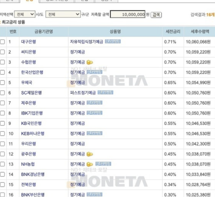Check the 한국산업은행 row checkbox
215x197 pixels.
2,72
